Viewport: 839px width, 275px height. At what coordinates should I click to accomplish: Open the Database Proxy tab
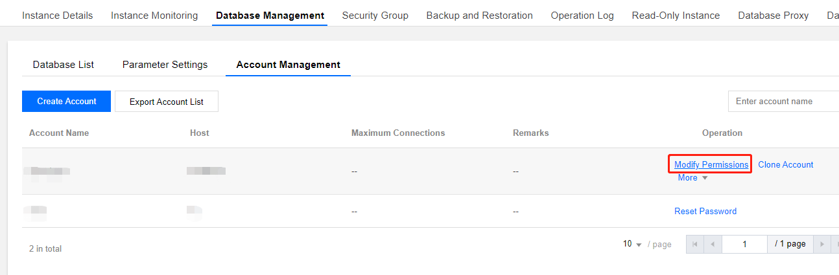(x=774, y=16)
